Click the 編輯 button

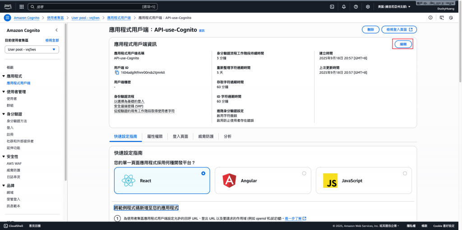click(403, 44)
